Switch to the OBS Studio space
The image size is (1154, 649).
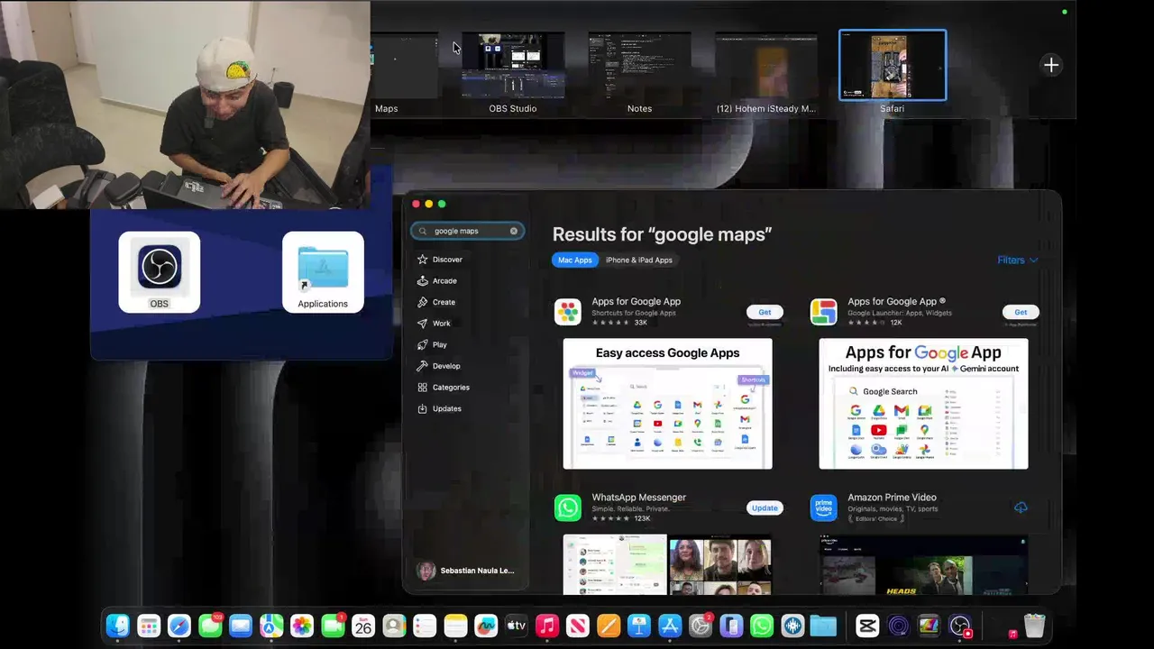click(x=513, y=65)
